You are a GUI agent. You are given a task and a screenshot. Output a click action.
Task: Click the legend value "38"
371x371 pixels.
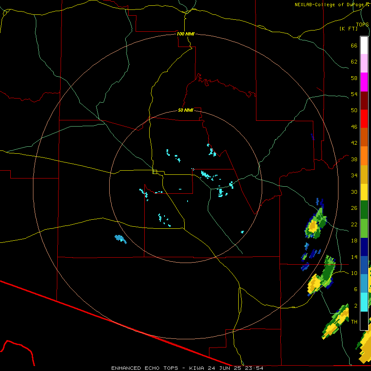[354, 159]
